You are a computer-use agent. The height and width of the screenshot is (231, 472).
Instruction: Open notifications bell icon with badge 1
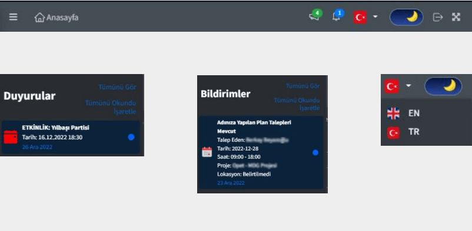tap(337, 16)
